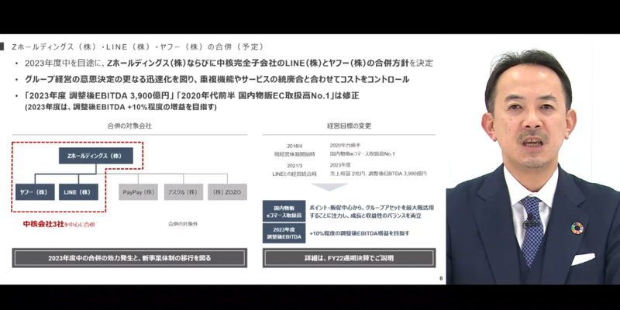Select the grey '（株）ZOZO' box
Viewport: 620px width, 310px height.
point(227,192)
